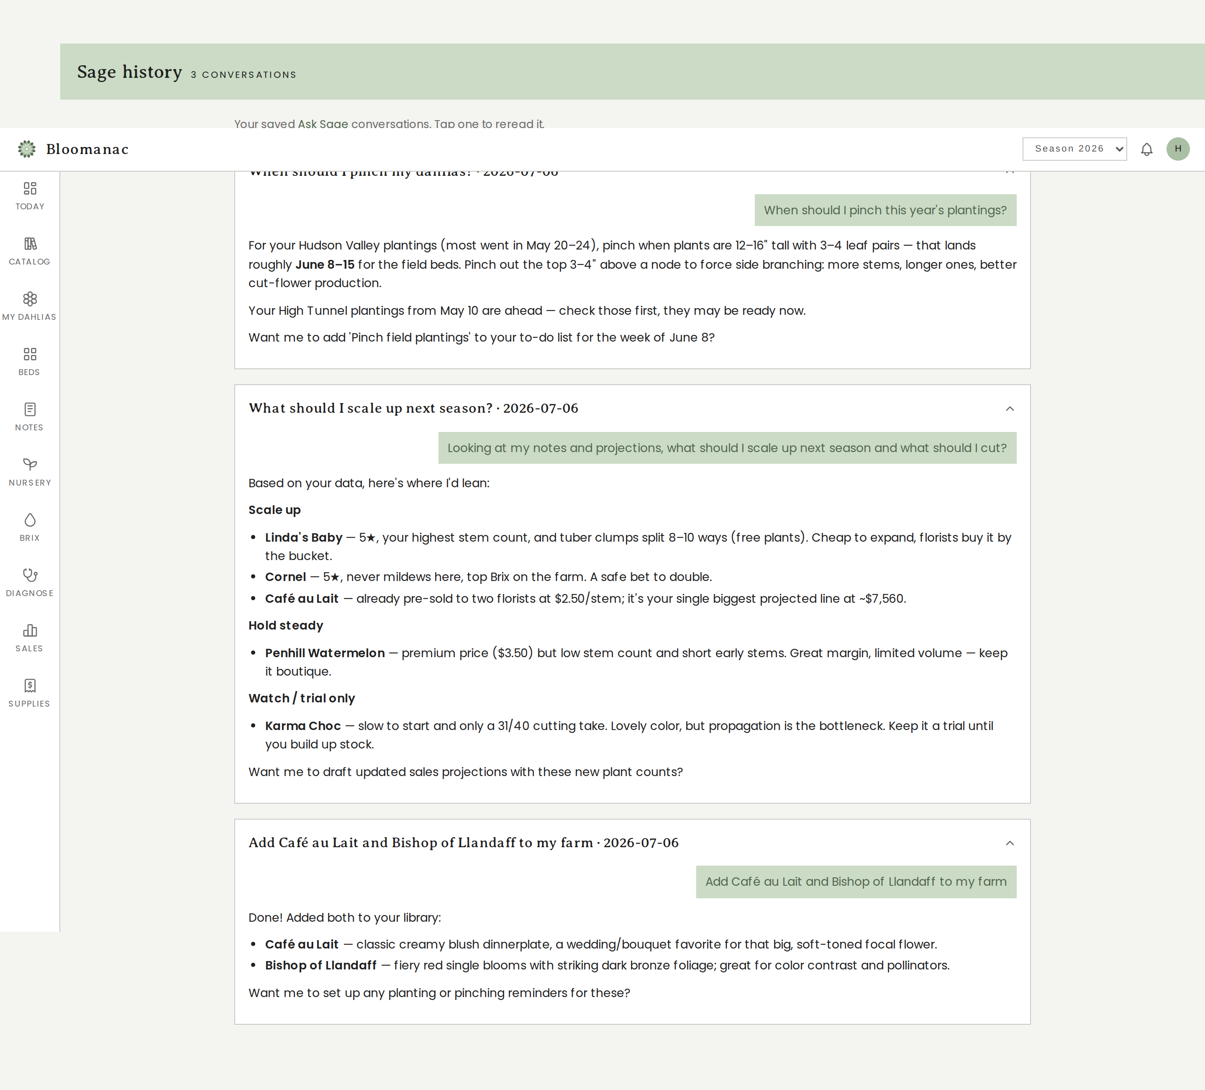Click the 'When should I pinch this year's plantings?' bubble
Image resolution: width=1205 pixels, height=1090 pixels.
(885, 211)
